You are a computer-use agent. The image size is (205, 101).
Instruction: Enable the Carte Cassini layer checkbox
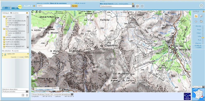(6, 21)
